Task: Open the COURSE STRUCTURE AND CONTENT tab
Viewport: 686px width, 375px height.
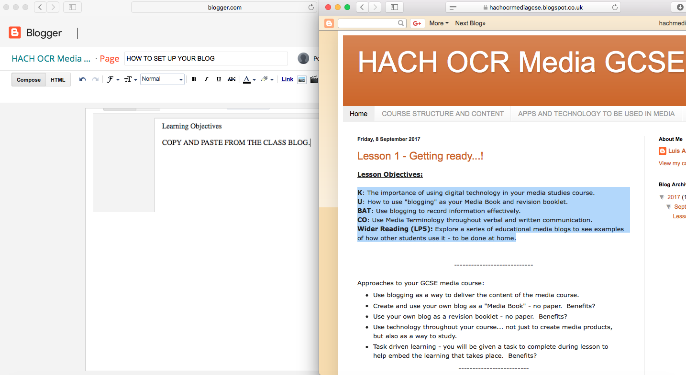Action: (443, 114)
